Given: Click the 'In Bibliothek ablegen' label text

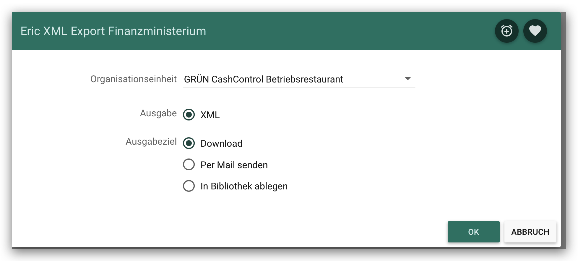Looking at the screenshot, I should (x=244, y=186).
